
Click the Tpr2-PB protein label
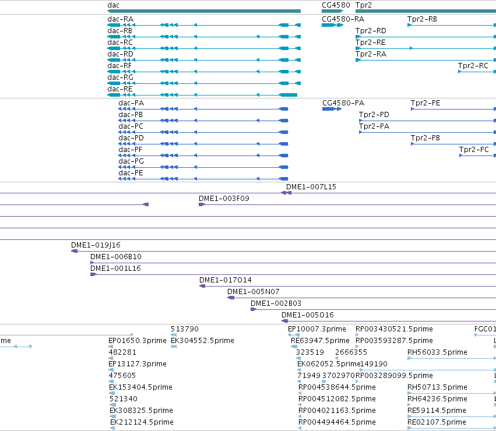click(425, 138)
